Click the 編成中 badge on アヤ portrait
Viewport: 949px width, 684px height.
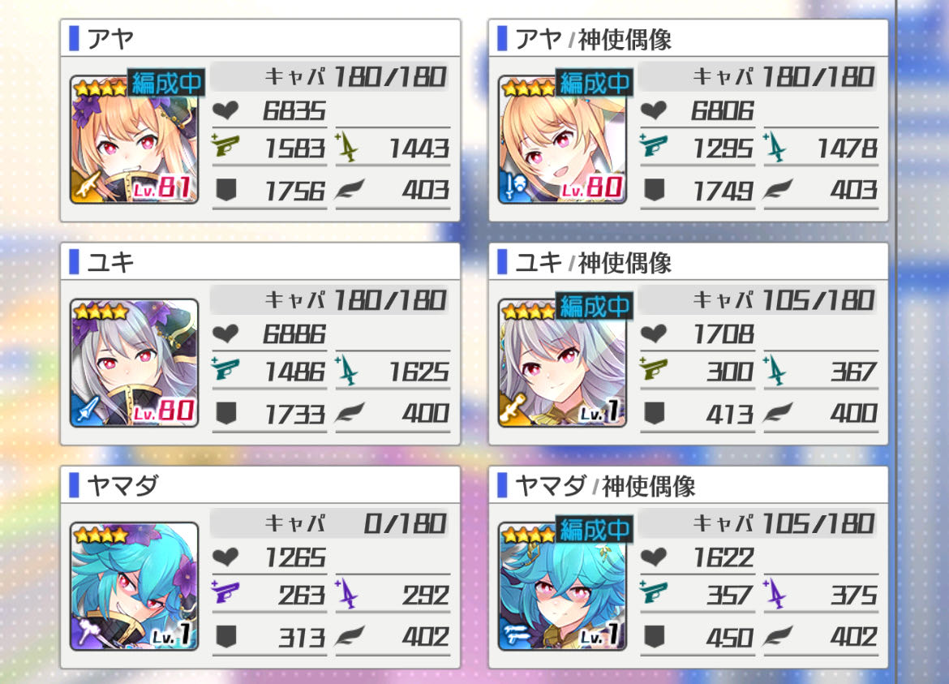coord(165,83)
